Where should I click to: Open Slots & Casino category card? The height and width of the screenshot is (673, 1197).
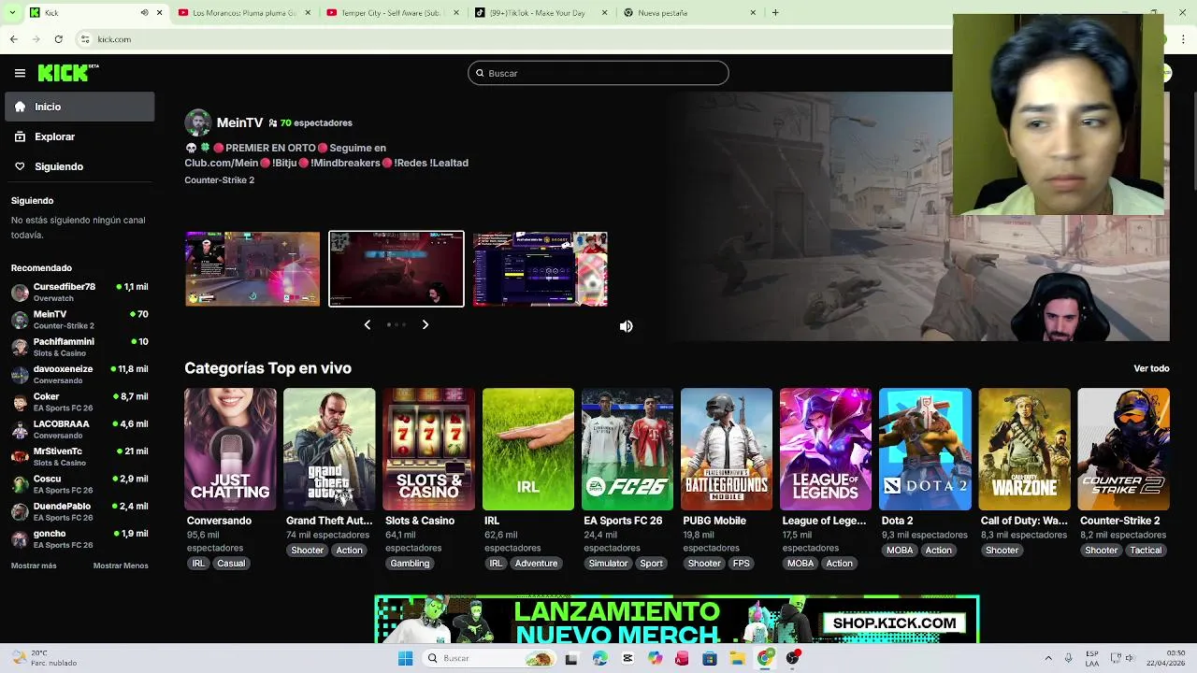(x=428, y=450)
